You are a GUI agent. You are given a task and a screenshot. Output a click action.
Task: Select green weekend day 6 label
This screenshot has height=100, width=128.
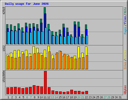point(27,97)
